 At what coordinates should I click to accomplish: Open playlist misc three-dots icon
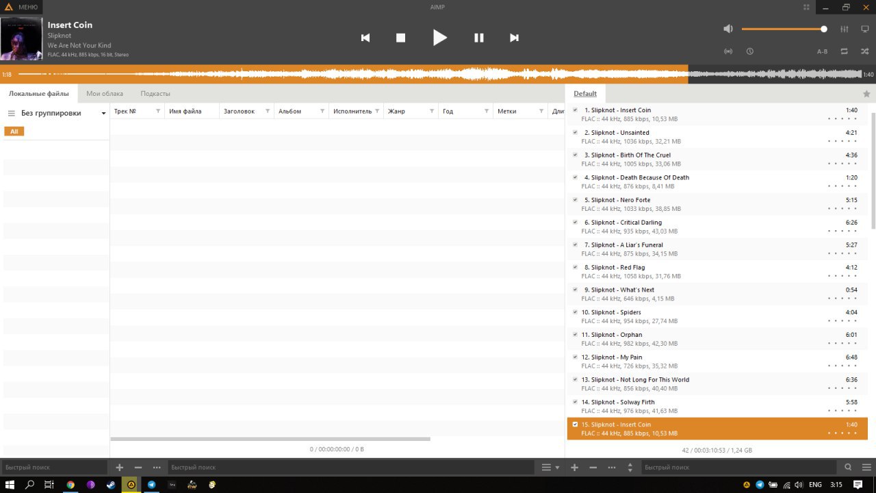(x=611, y=467)
